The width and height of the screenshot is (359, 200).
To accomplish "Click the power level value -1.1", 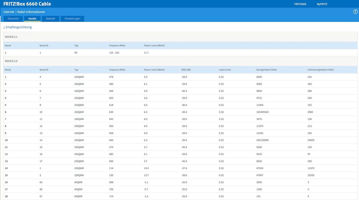I will tap(146, 182).
